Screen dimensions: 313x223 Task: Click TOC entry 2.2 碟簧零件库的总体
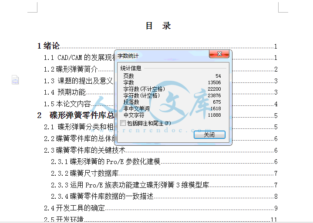[x=79, y=138]
